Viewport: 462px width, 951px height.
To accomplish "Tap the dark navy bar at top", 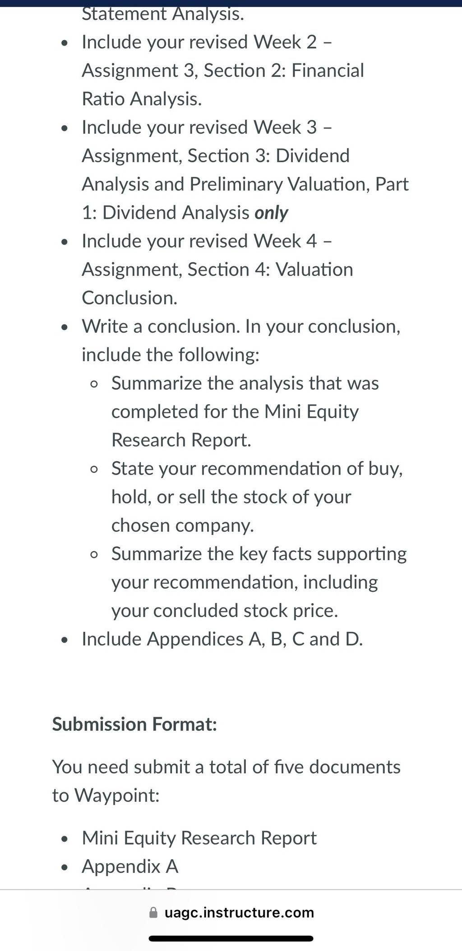I will click(231, 3).
